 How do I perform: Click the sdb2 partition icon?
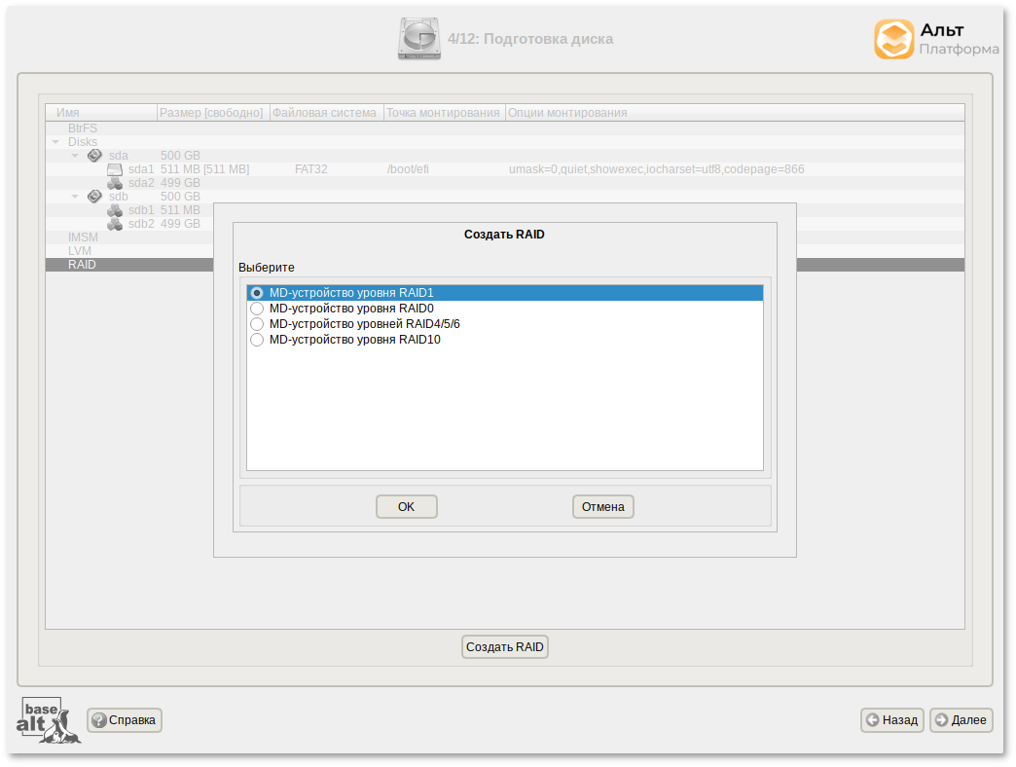(x=115, y=224)
